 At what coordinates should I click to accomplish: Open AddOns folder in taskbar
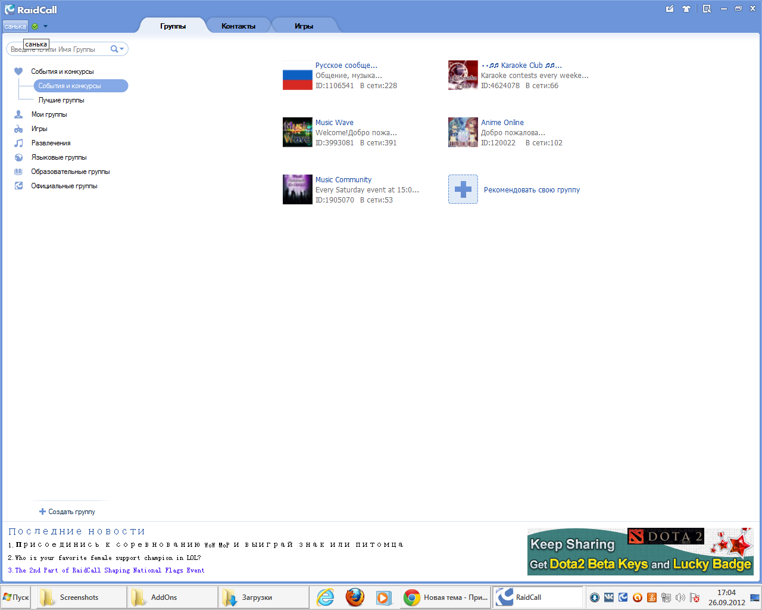pyautogui.click(x=173, y=597)
